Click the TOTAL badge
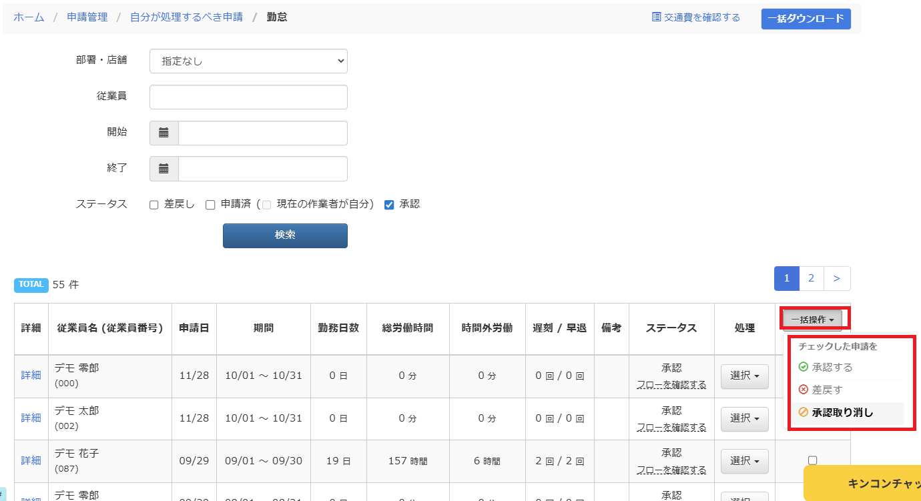The width and height of the screenshot is (921, 501). pos(31,285)
